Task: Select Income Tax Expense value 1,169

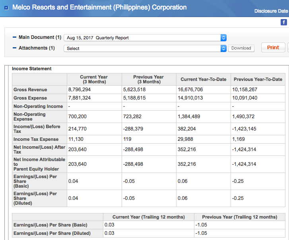Action: click(238, 139)
